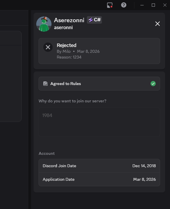Click the Application Date row
This screenshot has width=170, height=209.
(x=99, y=179)
